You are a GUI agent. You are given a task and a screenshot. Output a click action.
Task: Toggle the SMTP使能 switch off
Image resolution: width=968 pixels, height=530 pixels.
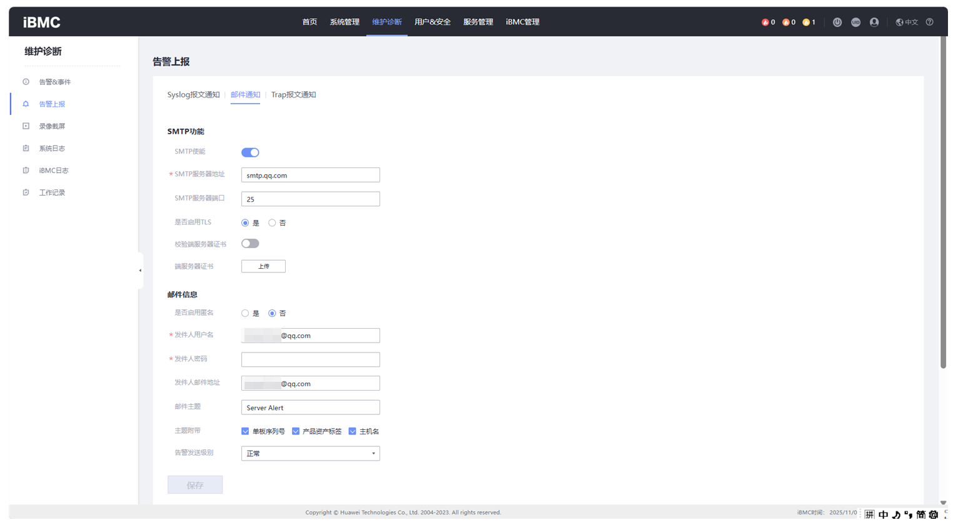click(x=250, y=152)
